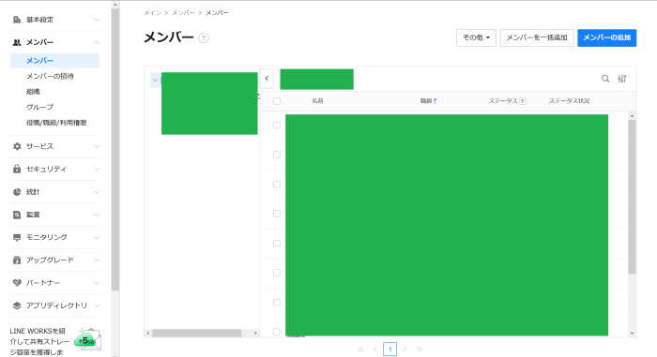
Task: Click the ステータス column help icon
Action: [x=522, y=101]
